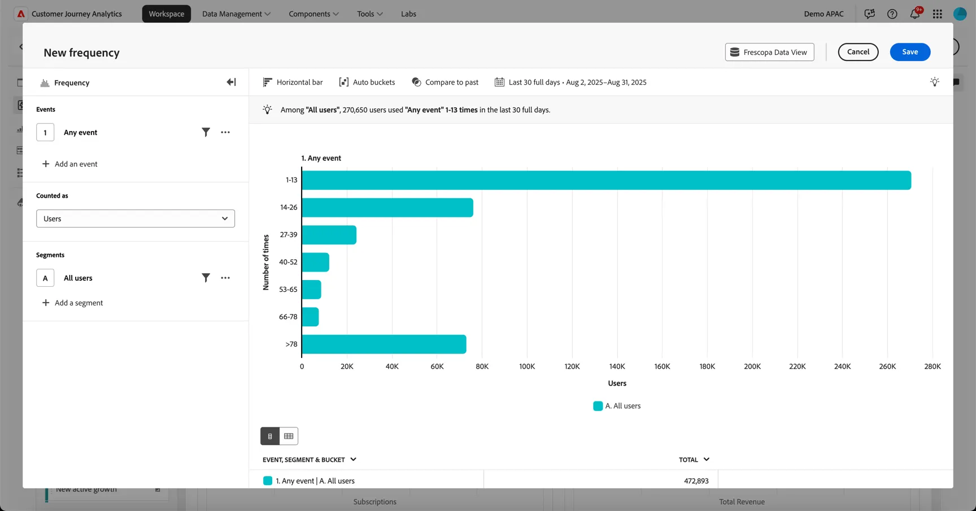
Task: Collapse the Frequency left panel arrow
Action: (231, 82)
